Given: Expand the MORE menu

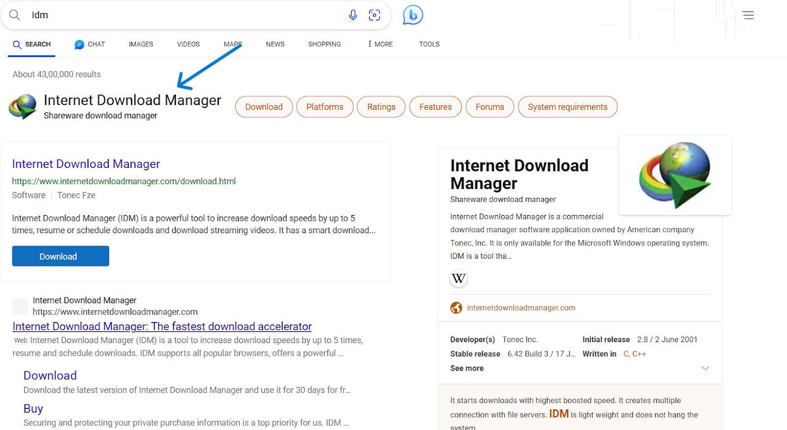Looking at the screenshot, I should coord(380,44).
